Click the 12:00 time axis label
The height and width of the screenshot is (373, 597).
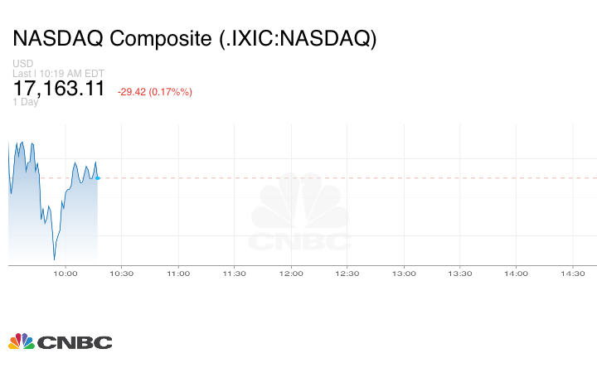[291, 274]
